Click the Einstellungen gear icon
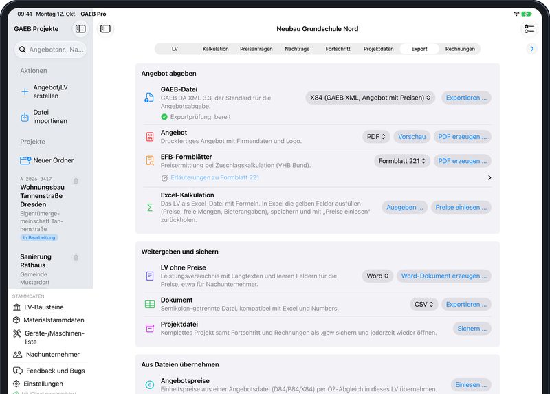Screen dimensions: 550x394 16,384
